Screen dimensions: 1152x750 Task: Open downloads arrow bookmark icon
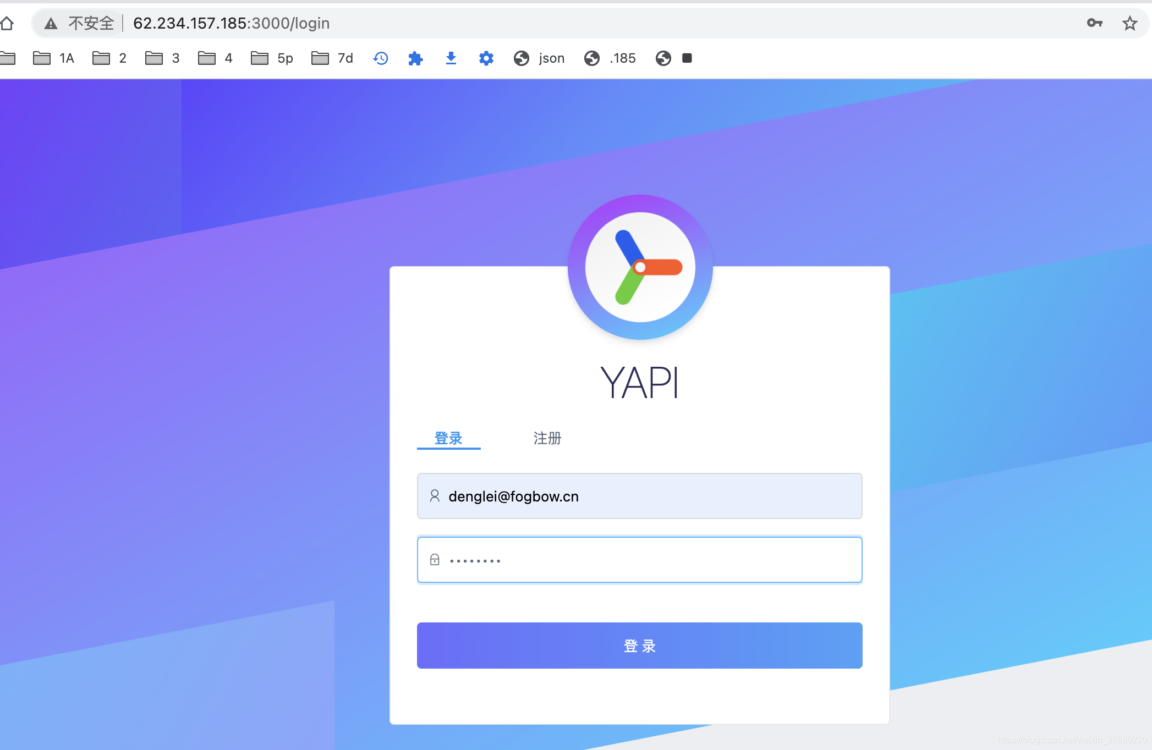(x=451, y=58)
